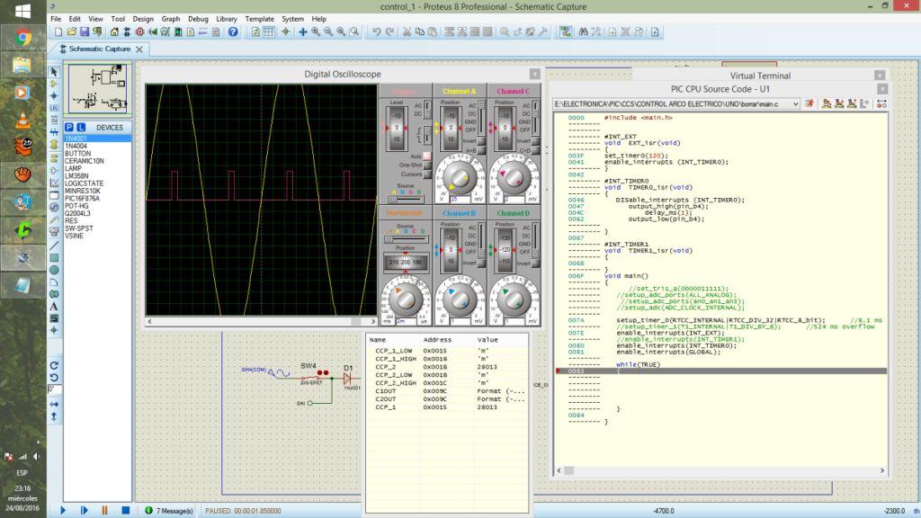Click the vertical mirror (Y-flip) icon
Image resolution: width=921 pixels, height=518 pixels.
coord(54,416)
